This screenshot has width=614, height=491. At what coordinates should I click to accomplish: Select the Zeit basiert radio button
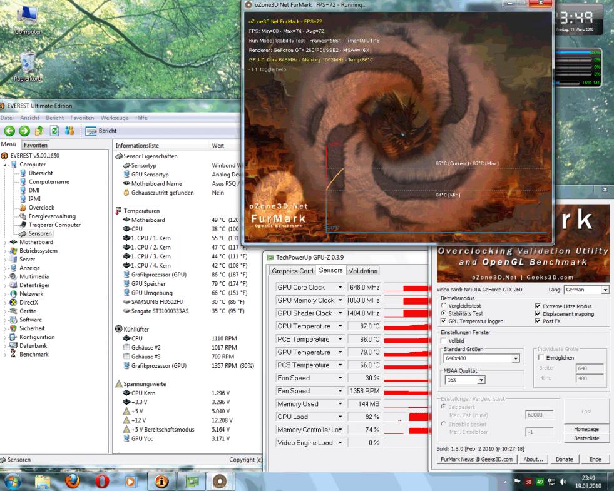443,407
